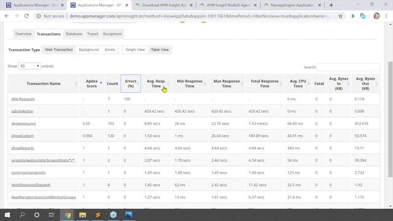Open the Overview tab
This screenshot has width=393, height=221.
pos(23,34)
